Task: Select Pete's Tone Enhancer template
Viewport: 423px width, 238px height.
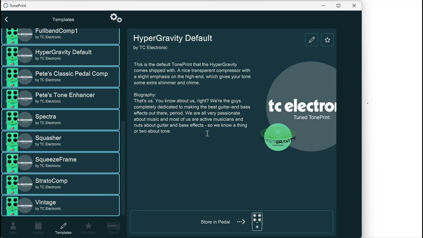Action: click(60, 98)
